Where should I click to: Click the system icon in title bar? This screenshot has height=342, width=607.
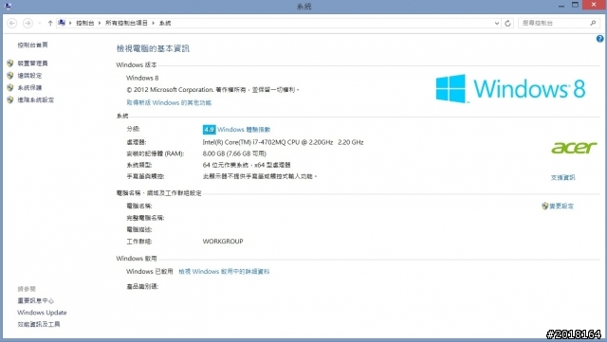coord(8,7)
